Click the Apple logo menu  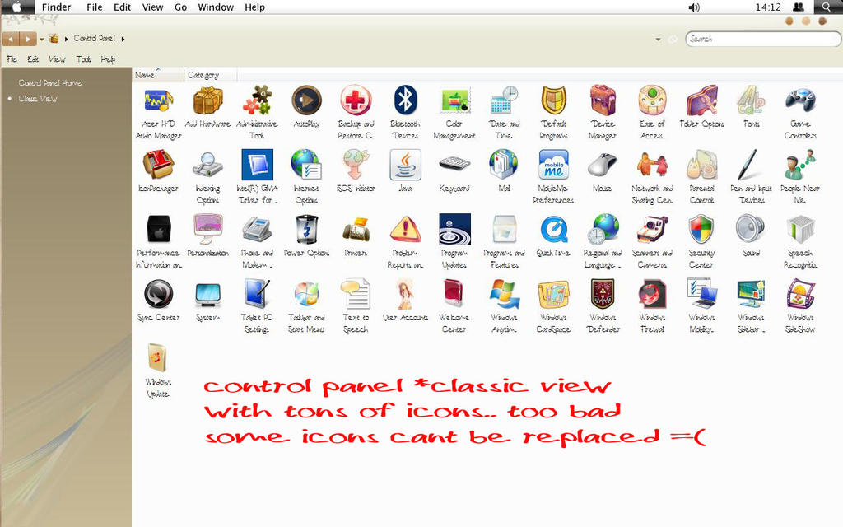point(16,7)
